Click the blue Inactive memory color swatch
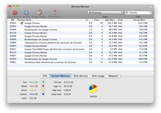The image size is (161, 113). [x=43, y=94]
